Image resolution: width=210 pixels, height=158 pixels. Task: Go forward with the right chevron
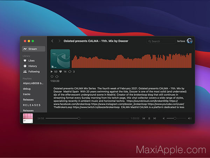pyautogui.click(x=59, y=41)
